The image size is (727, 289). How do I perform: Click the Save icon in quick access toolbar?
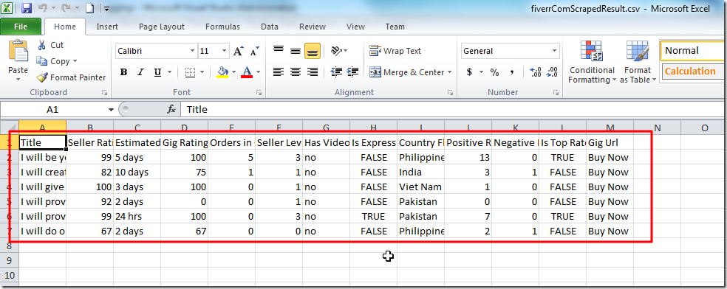click(27, 8)
